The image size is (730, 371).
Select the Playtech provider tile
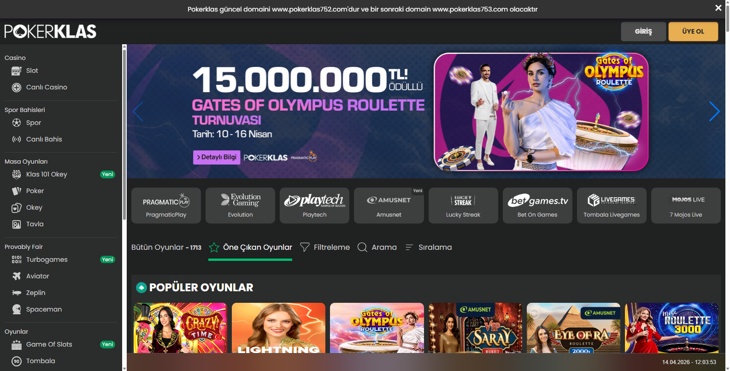point(315,206)
